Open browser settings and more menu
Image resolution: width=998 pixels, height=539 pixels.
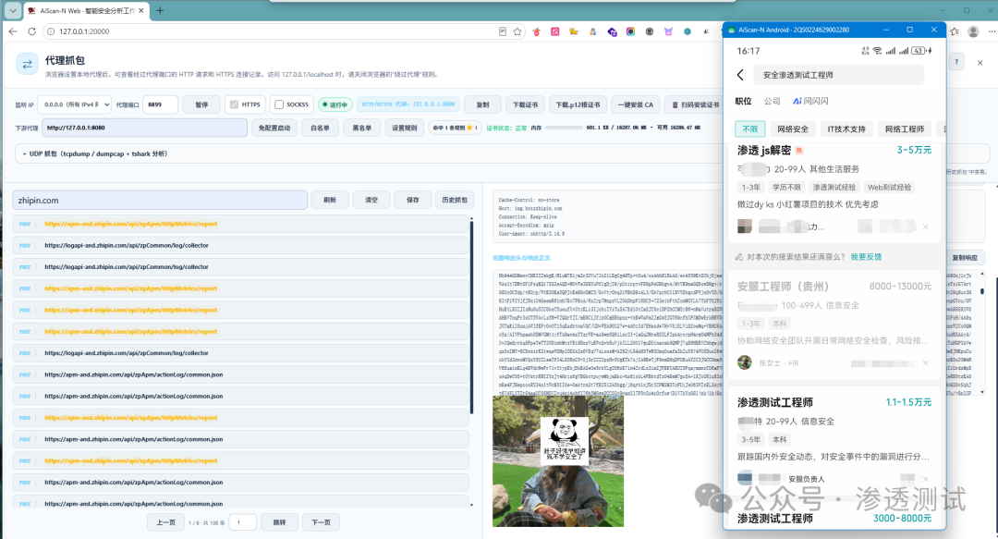[992, 31]
